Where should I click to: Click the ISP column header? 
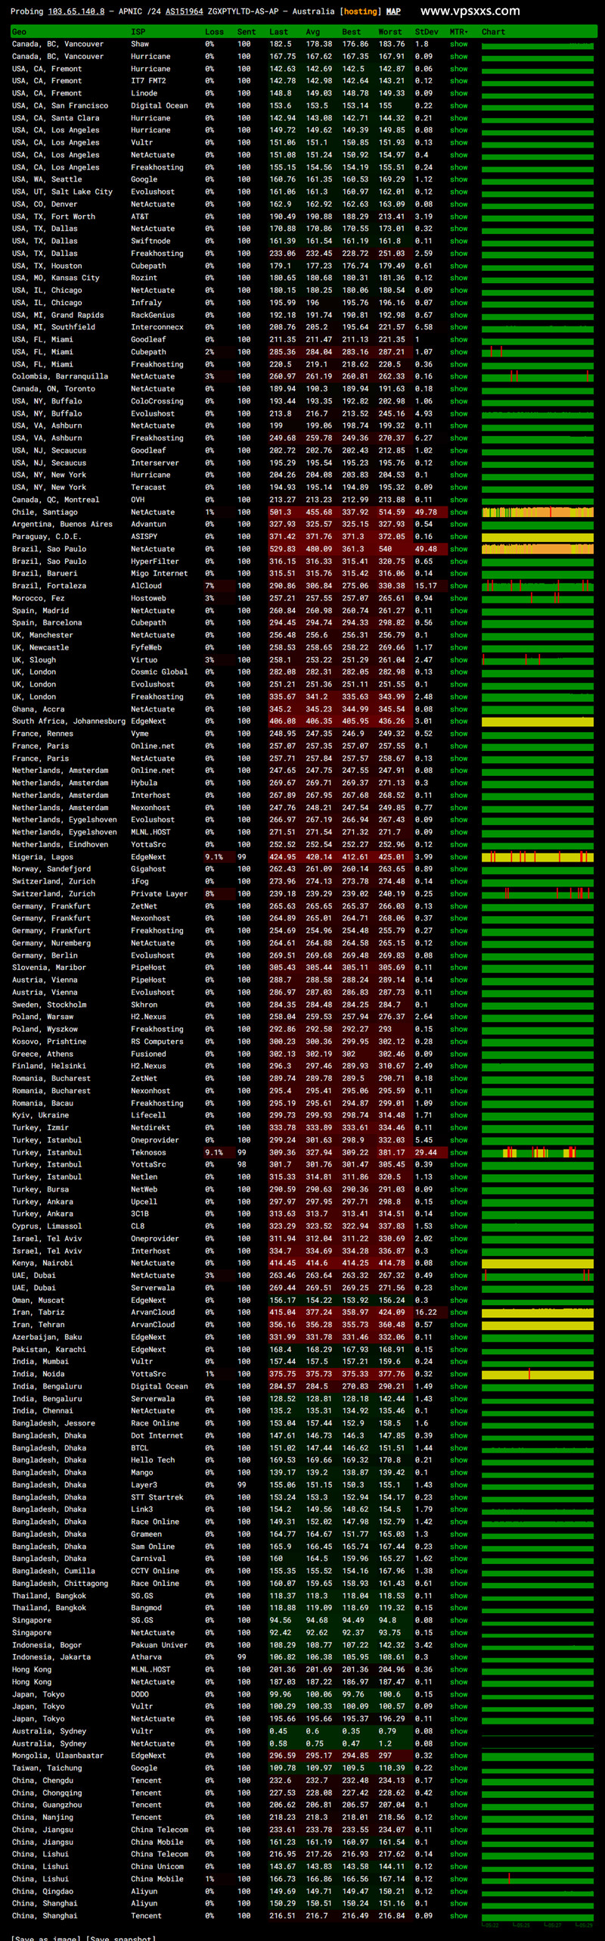point(138,32)
